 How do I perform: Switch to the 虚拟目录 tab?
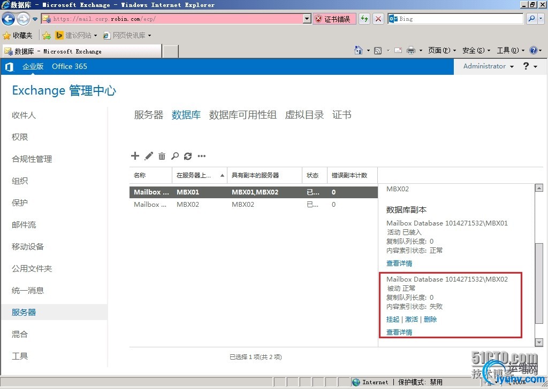(x=305, y=115)
